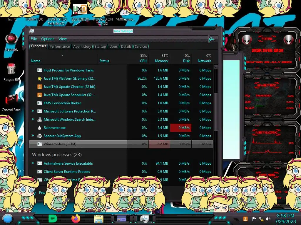
Task: Click the KMS Connection Broker icon
Action: point(40,103)
